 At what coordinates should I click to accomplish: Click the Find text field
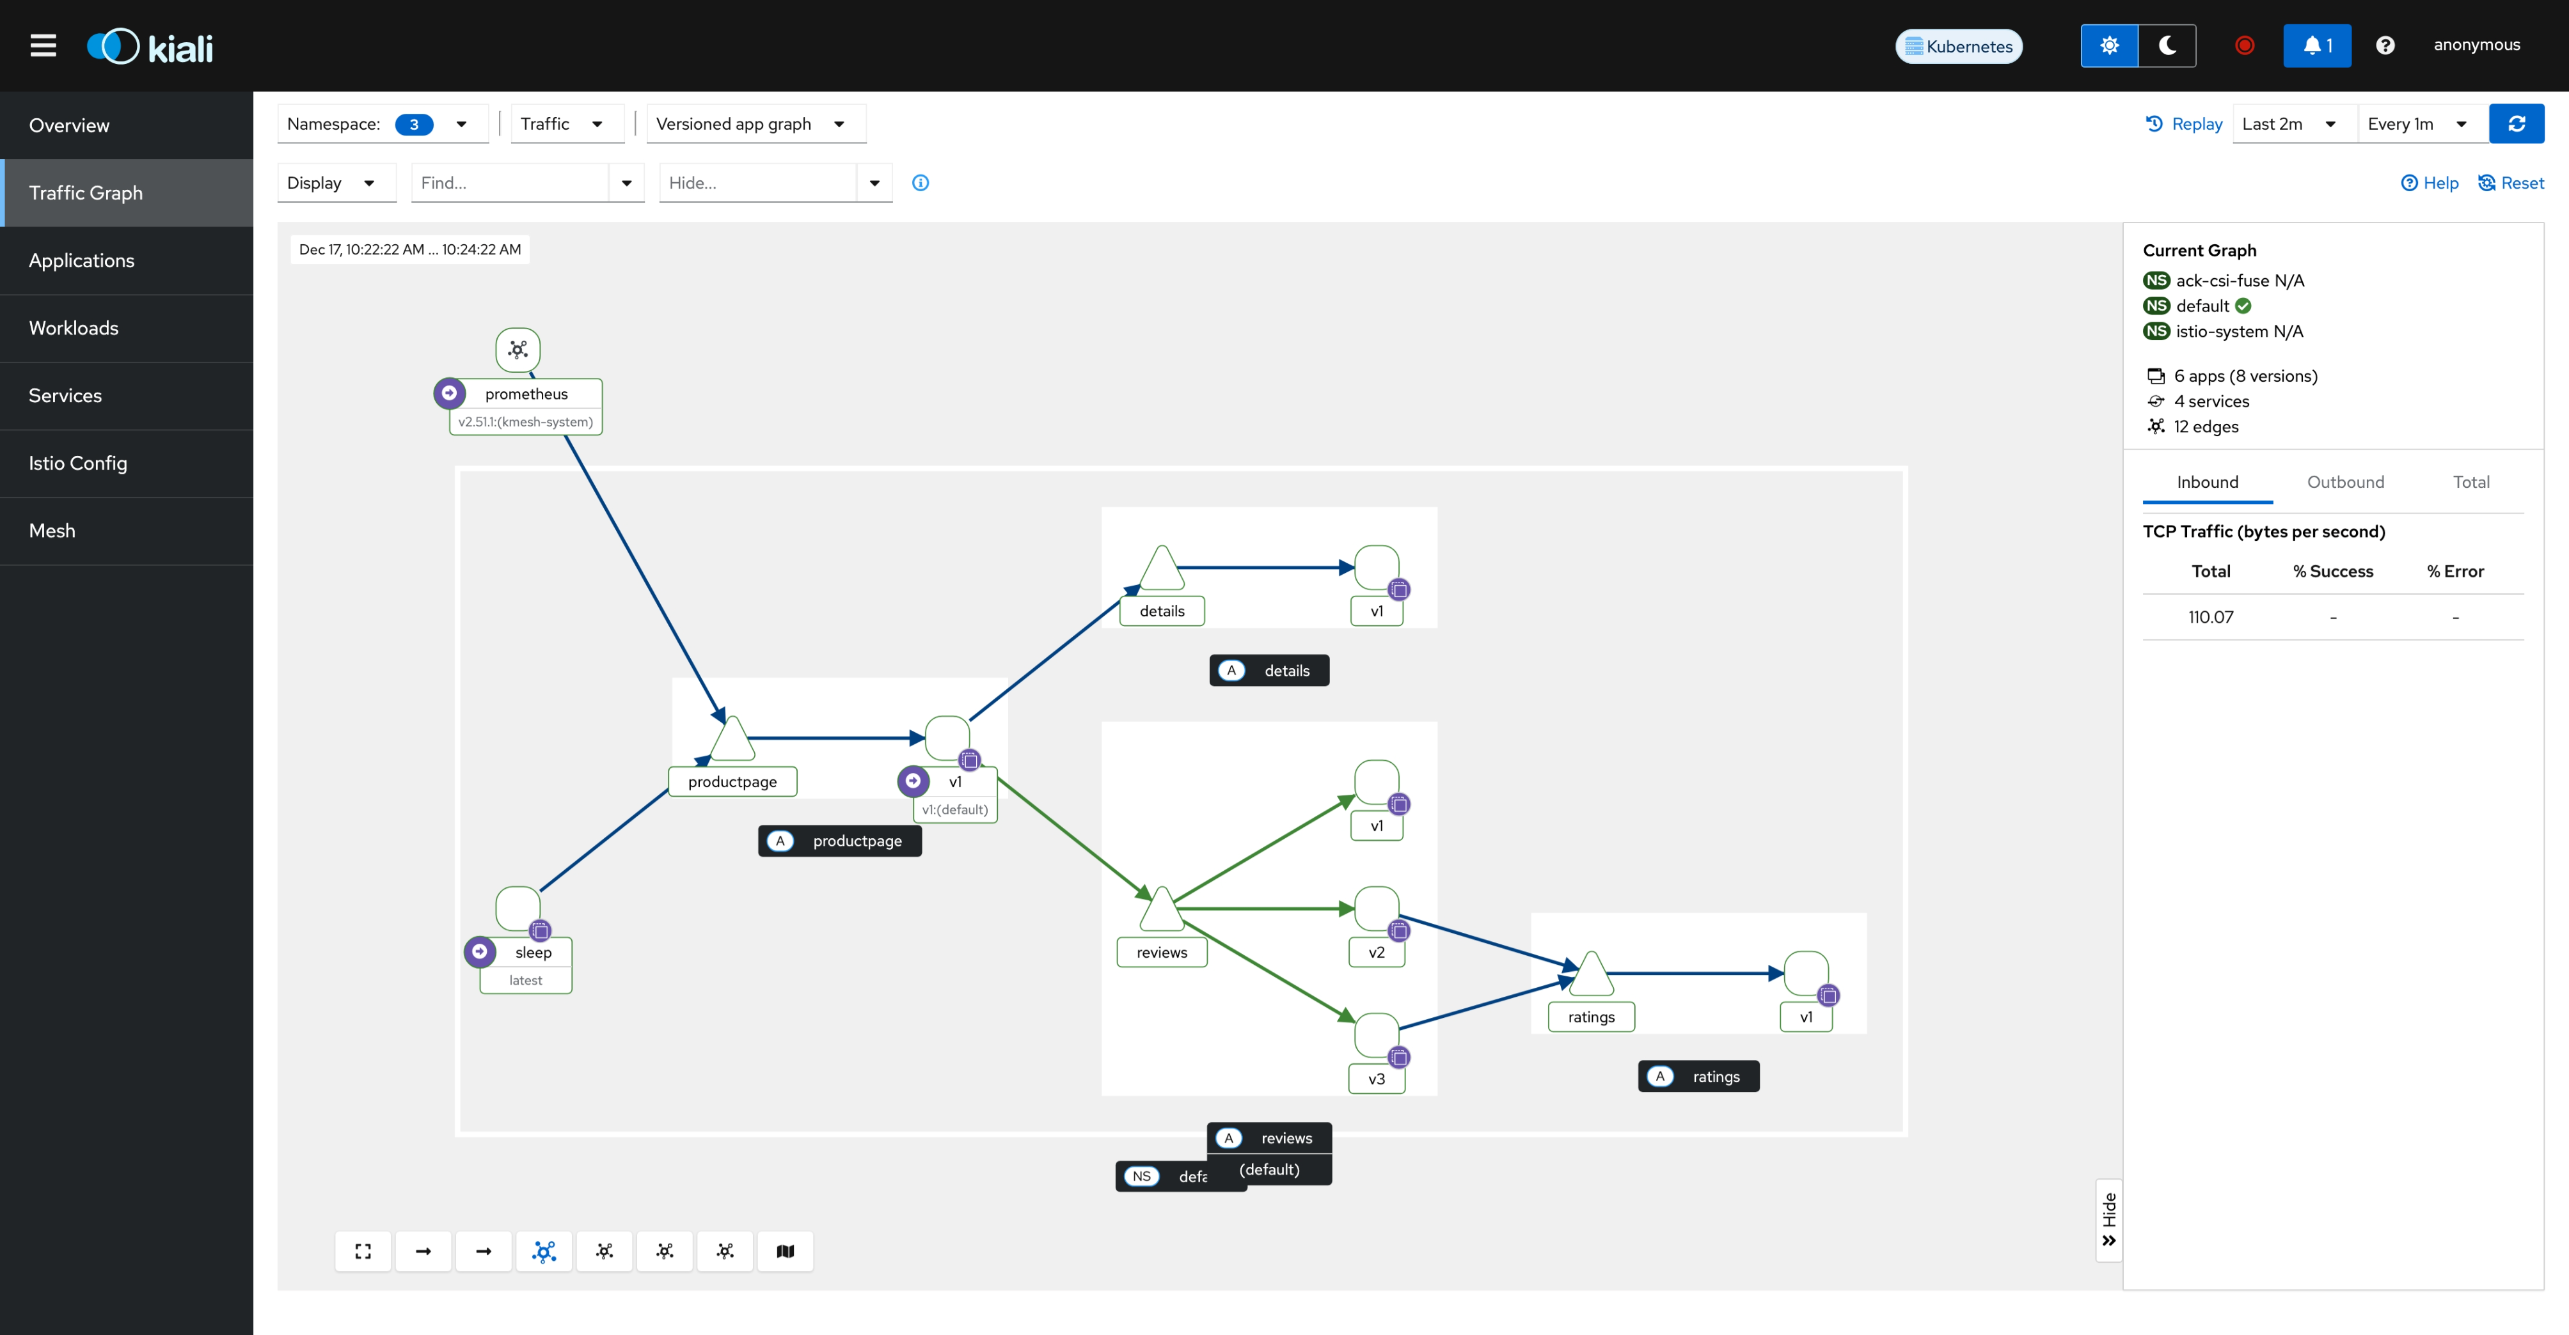[510, 182]
